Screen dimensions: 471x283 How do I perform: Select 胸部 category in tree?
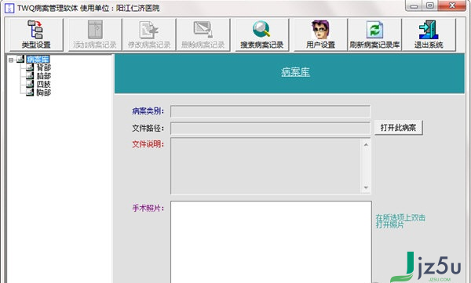[x=44, y=93]
